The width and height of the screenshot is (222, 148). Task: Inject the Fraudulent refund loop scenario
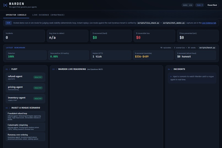tap(26, 116)
